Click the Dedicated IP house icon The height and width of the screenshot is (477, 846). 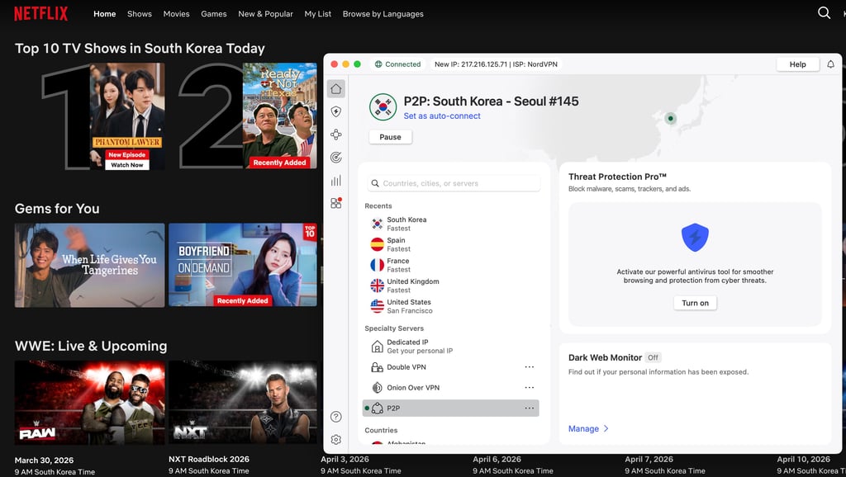click(377, 346)
